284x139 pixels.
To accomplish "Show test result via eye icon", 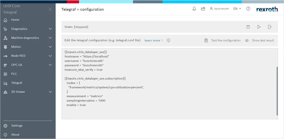I will click(247, 40).
